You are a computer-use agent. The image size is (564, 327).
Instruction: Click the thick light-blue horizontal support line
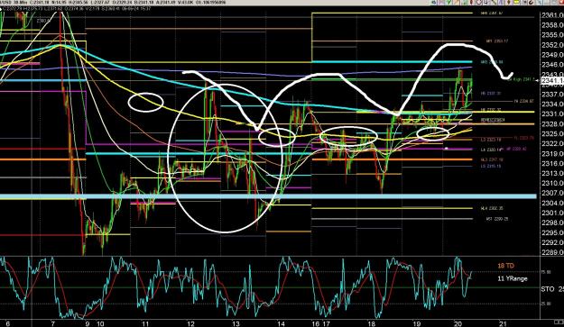point(268,196)
